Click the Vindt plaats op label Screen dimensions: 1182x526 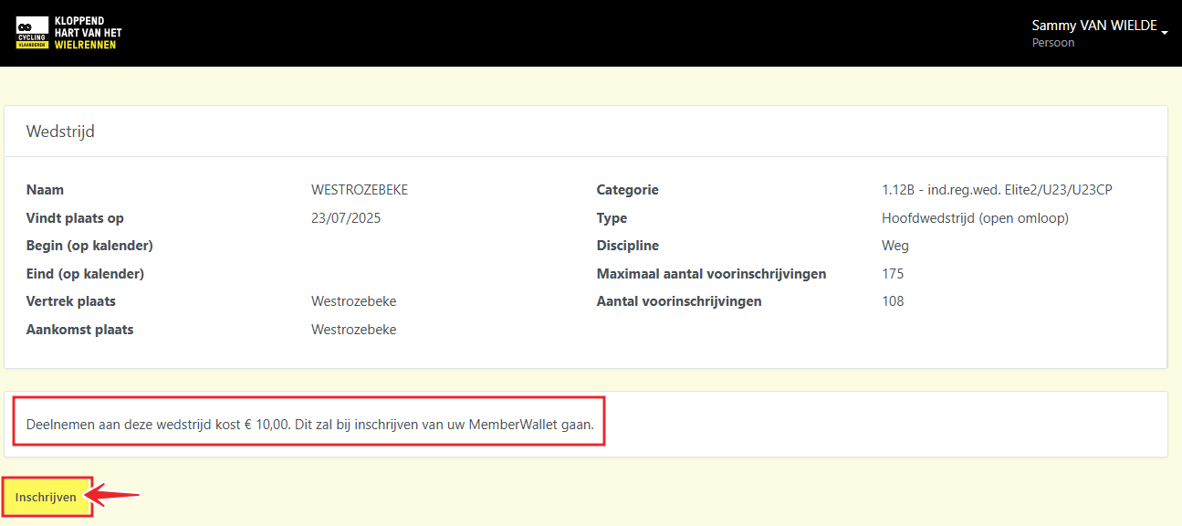[x=75, y=218]
